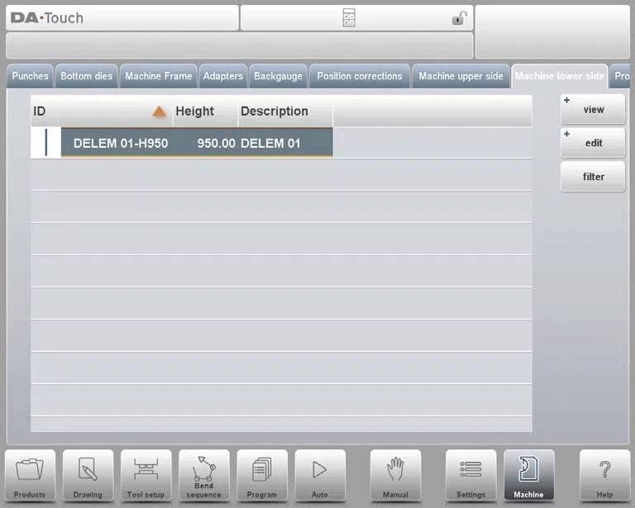
Task: Click the DA-Touch title panel
Action: (x=122, y=18)
